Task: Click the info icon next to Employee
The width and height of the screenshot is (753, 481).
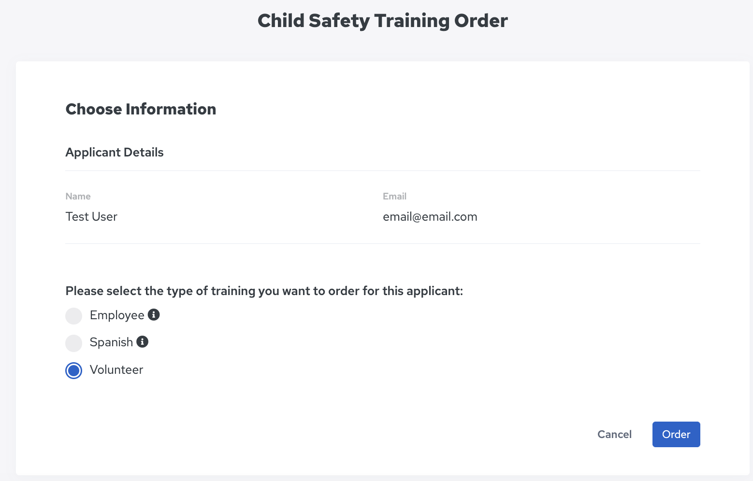Action: 154,315
